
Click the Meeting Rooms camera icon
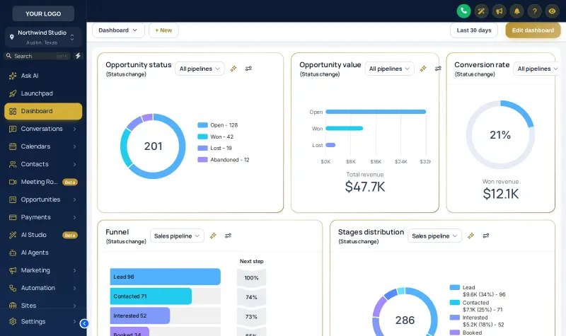click(x=13, y=182)
